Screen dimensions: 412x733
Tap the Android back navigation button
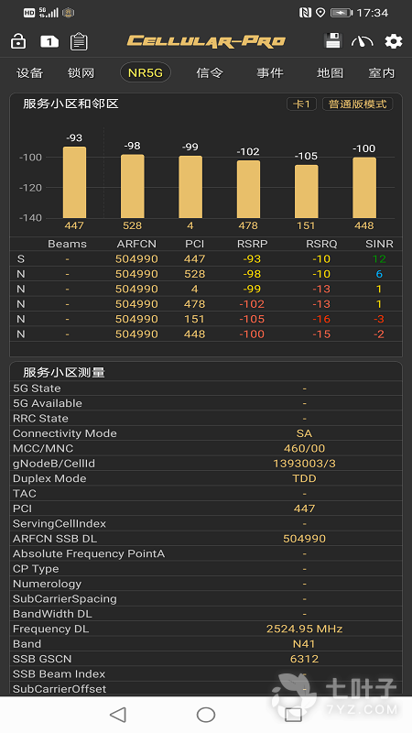click(x=118, y=715)
